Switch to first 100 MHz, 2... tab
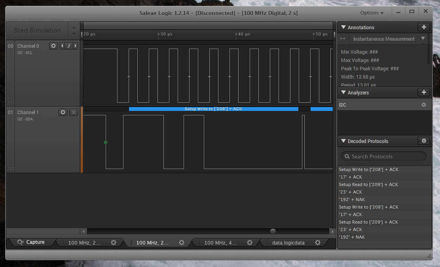440x267 pixels. point(89,243)
